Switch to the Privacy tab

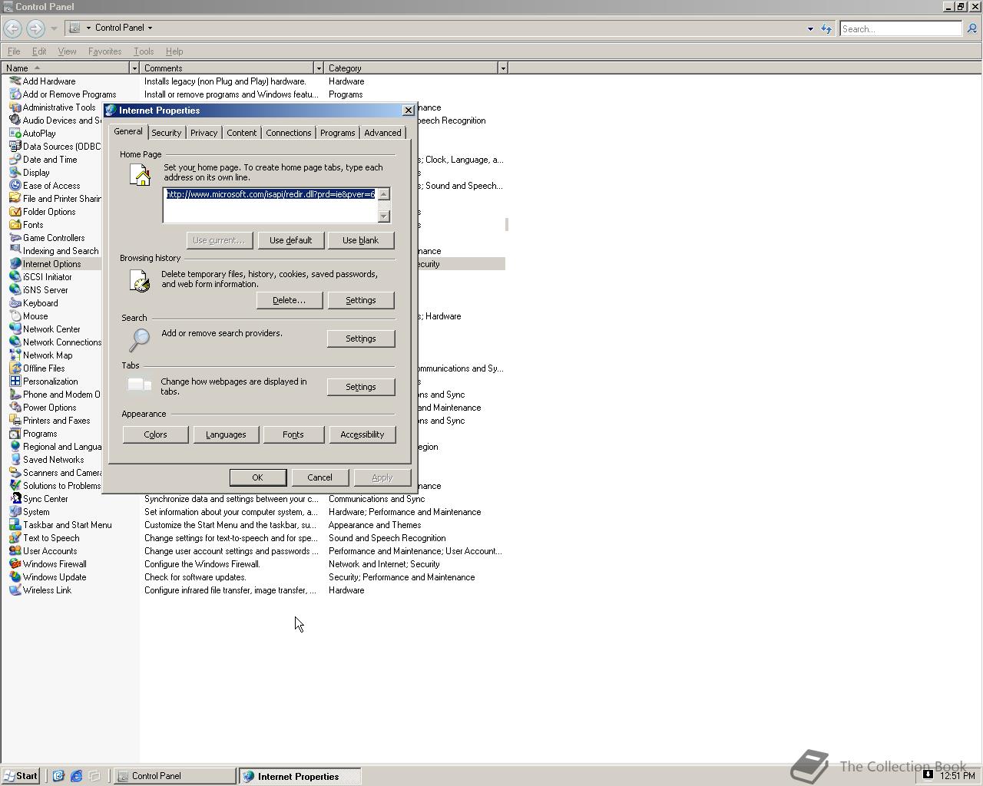[204, 133]
